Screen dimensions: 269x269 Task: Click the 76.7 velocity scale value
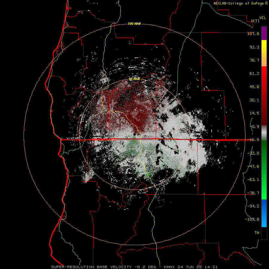click(254, 60)
